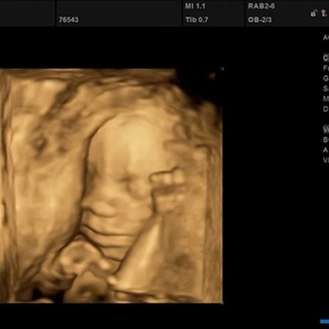Click the probe status icon beside the padlock
This screenshot has height=329, width=329.
(x=325, y=13)
